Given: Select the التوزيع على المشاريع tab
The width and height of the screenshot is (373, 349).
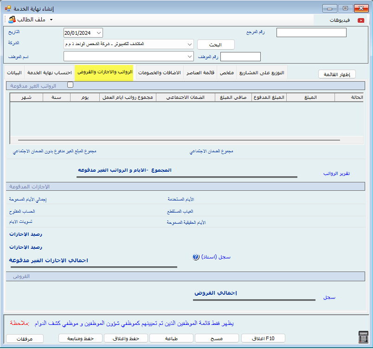Looking at the screenshot, I should [x=262, y=73].
